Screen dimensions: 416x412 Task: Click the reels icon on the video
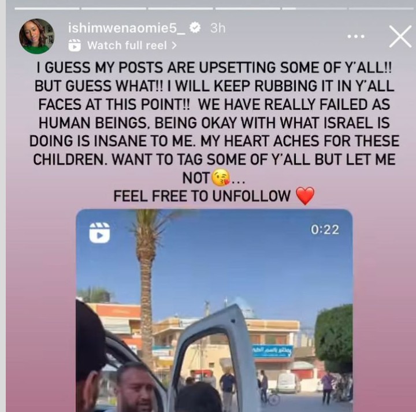click(x=99, y=233)
